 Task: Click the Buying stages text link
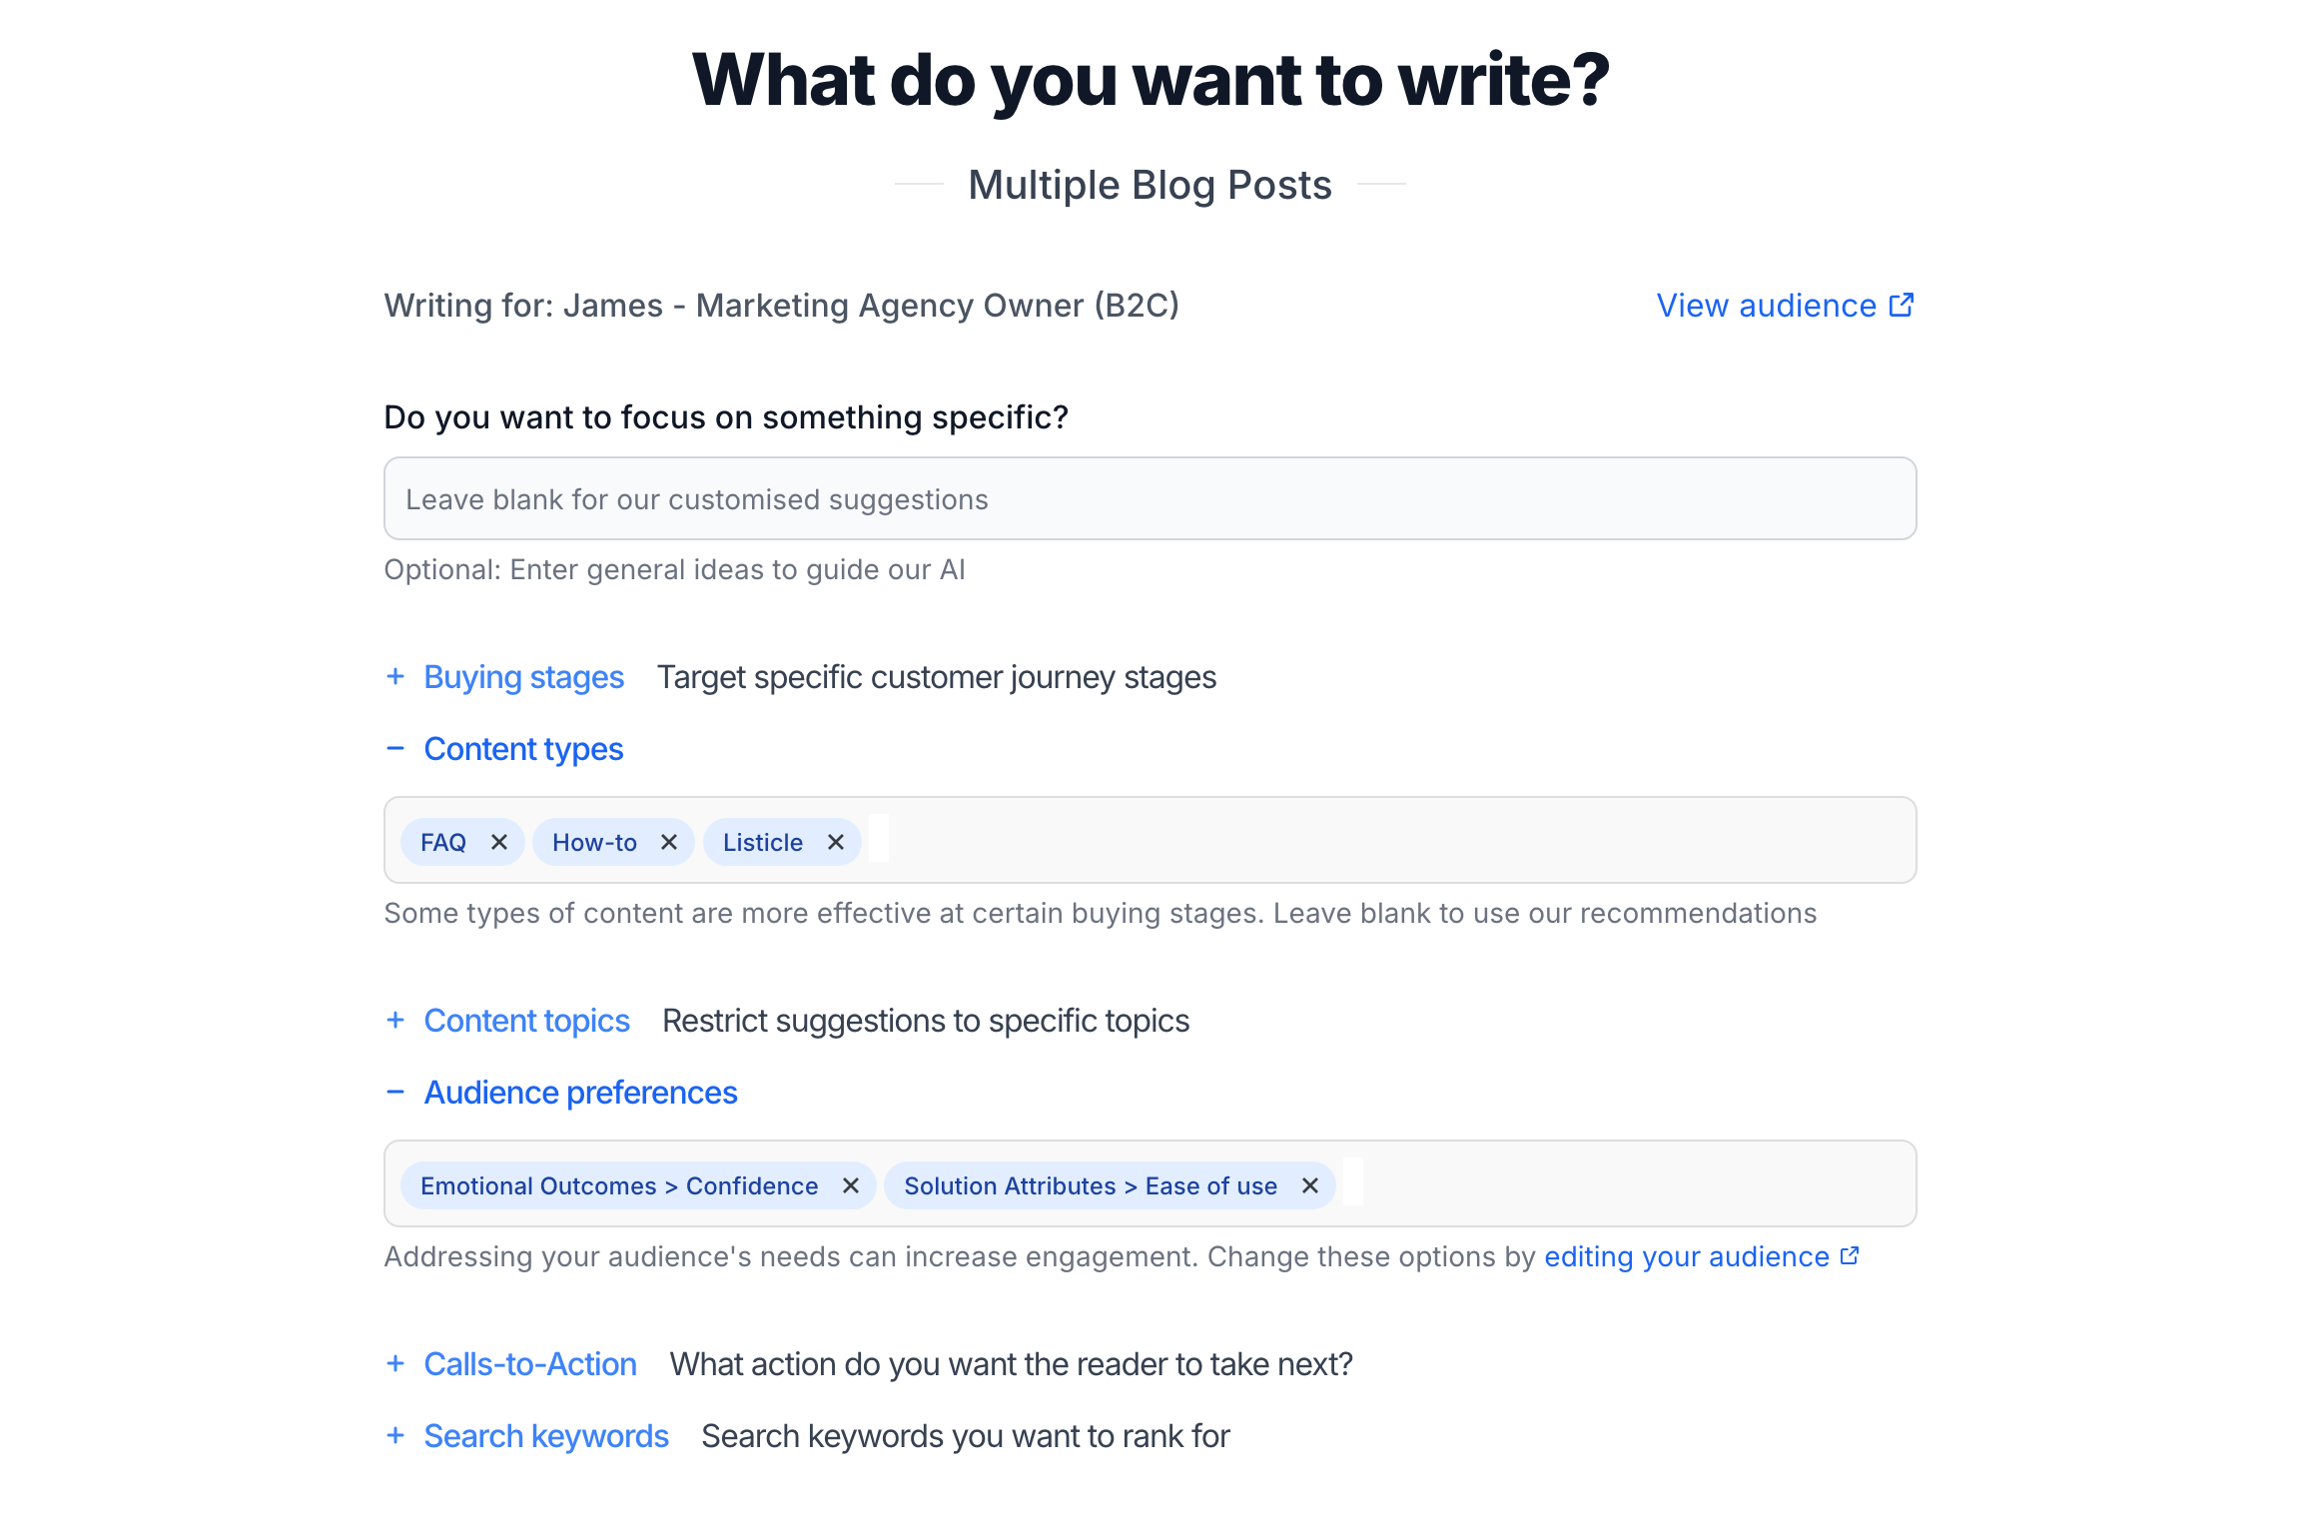coord(523,677)
